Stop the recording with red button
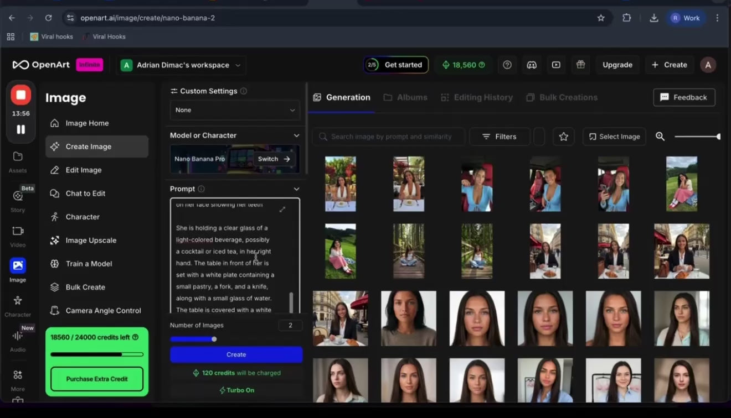731x418 pixels. coord(20,95)
